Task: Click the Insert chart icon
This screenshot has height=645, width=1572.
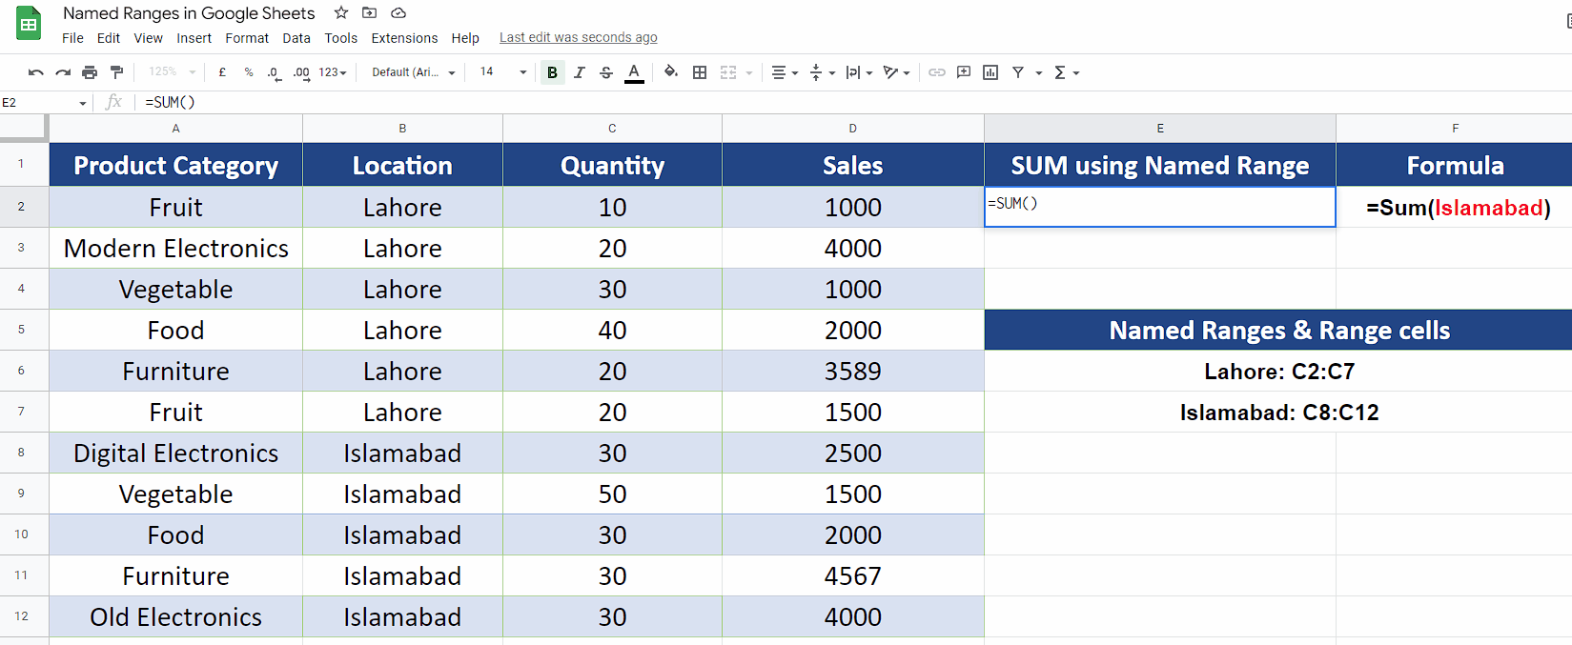Action: (x=990, y=72)
